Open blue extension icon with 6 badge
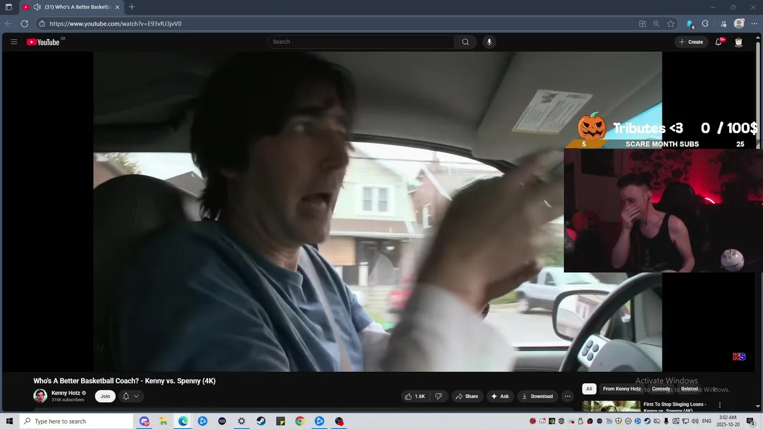 690,24
